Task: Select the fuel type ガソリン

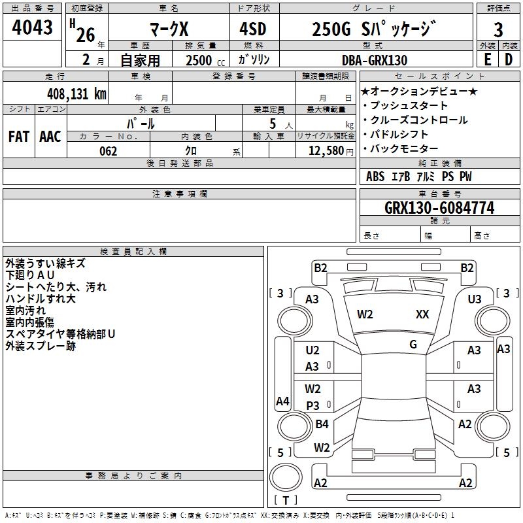Action: [x=254, y=59]
